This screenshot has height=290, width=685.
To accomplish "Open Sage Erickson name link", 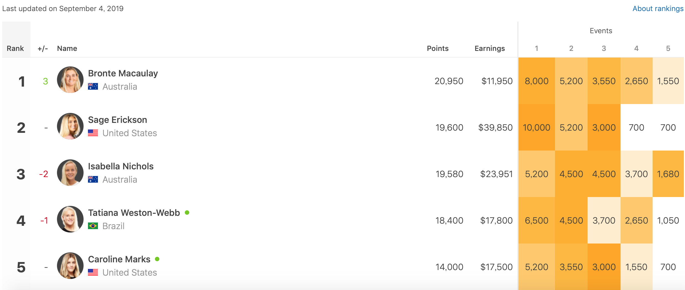I will pos(117,120).
